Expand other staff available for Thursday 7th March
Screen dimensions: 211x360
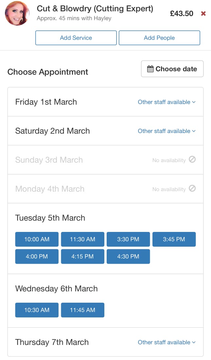(x=167, y=342)
